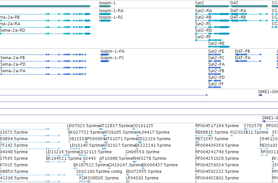This screenshot has width=278, height=183.
Task: Click Syn2-RD transcript label
Action: [204, 30]
